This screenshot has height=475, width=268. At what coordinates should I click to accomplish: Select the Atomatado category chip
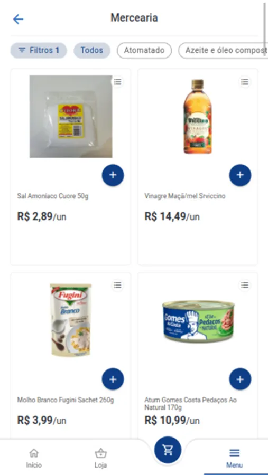click(x=144, y=50)
